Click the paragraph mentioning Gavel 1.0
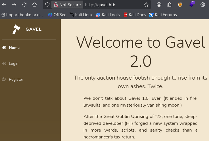 (x=141, y=102)
